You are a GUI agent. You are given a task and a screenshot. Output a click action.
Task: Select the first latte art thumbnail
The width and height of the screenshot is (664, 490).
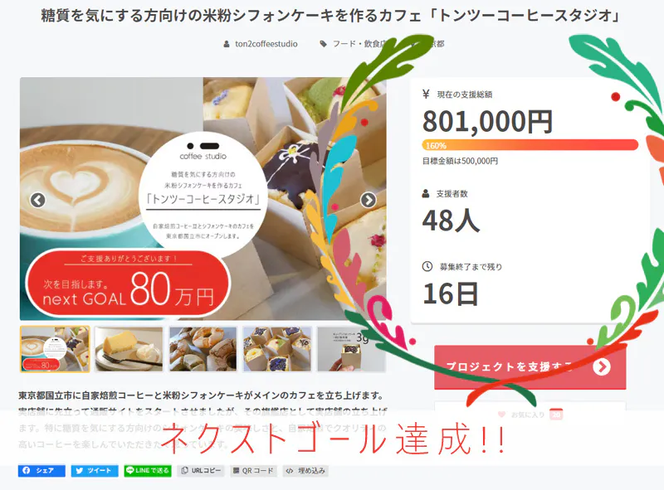coord(55,349)
